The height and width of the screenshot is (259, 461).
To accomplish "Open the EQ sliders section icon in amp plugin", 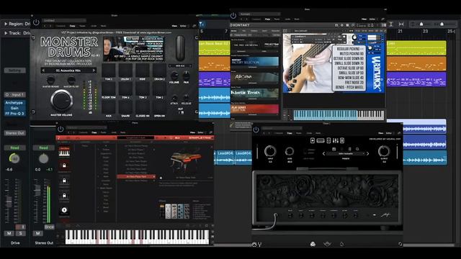I will click(x=336, y=141).
